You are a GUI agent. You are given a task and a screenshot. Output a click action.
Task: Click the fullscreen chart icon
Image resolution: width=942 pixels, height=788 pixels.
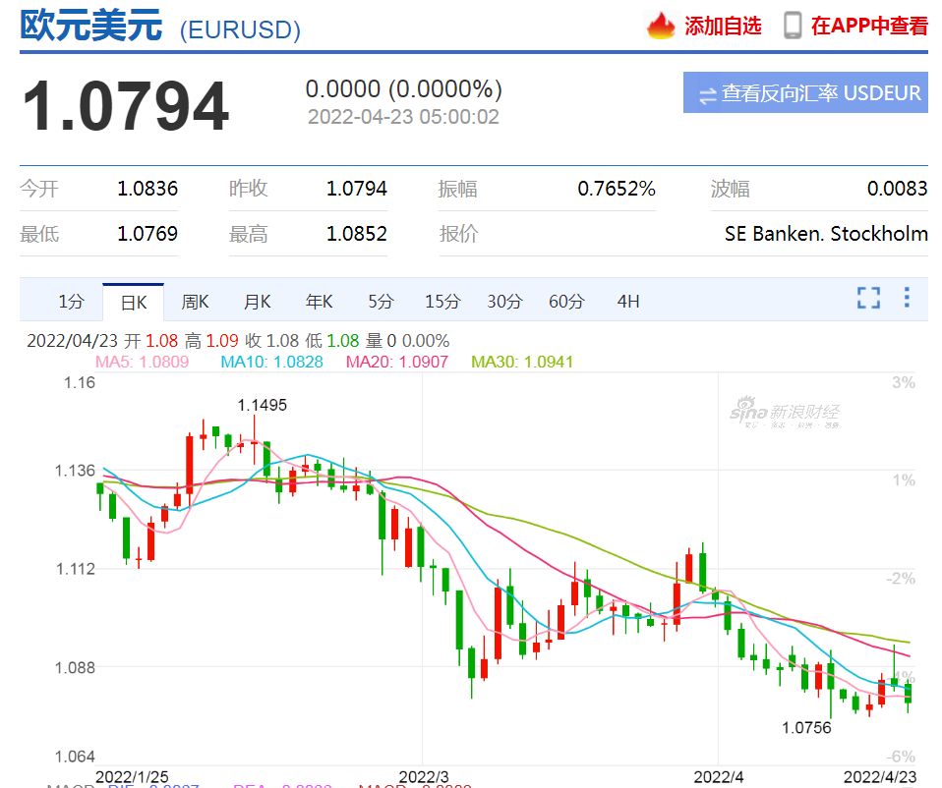point(868,299)
